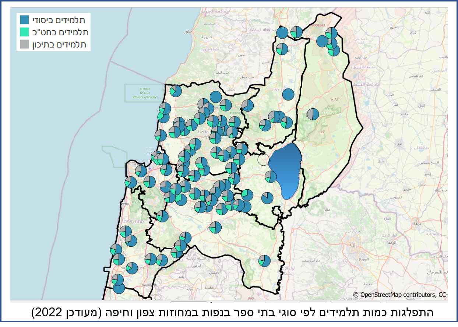Viewport: 458px width, 327px height.
Task: Click the green marine reserve outline in the sea
Action: tap(141, 92)
